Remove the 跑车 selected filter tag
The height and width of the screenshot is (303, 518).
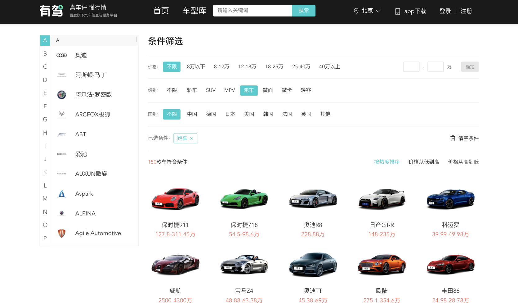pyautogui.click(x=191, y=138)
